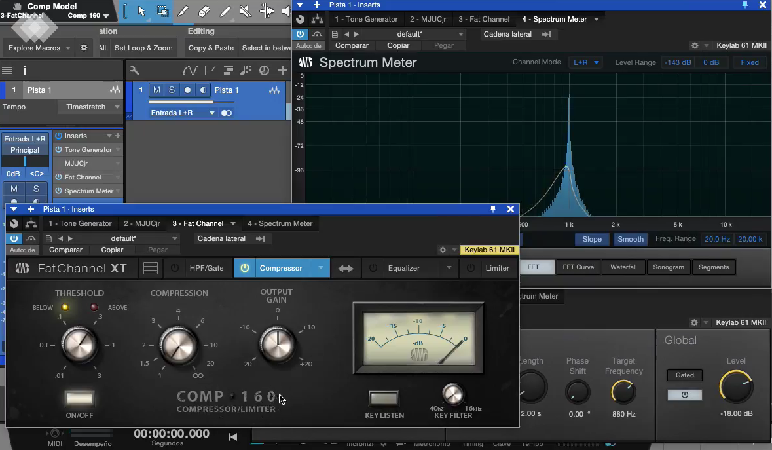772x450 pixels.
Task: Select the Sonogram view tab
Action: 668,267
